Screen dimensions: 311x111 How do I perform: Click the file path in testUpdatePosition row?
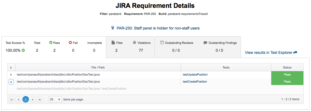click(x=58, y=75)
